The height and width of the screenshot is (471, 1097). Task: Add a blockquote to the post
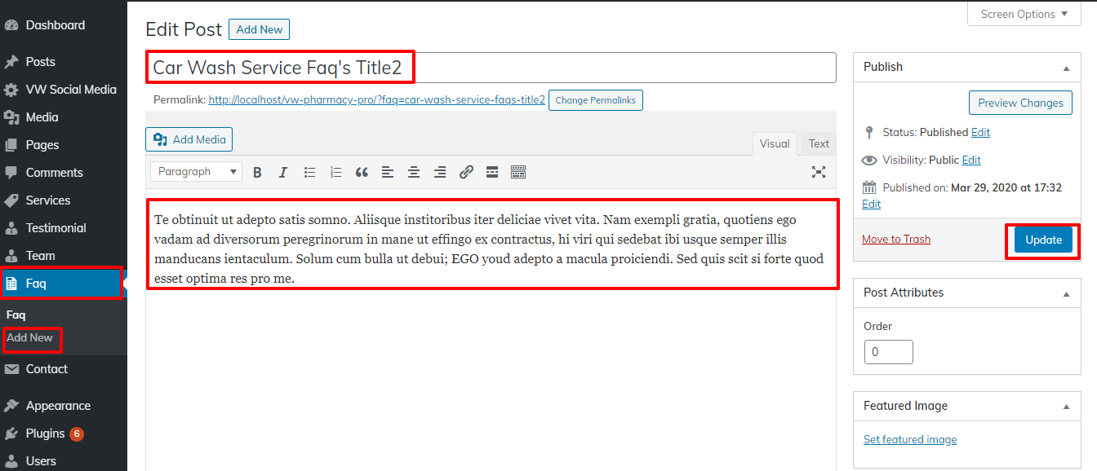pyautogui.click(x=362, y=172)
